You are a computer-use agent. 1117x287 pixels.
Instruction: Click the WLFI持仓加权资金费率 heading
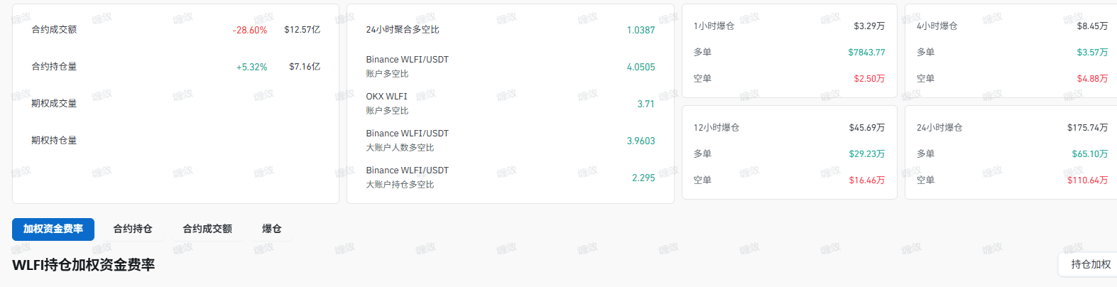84,265
